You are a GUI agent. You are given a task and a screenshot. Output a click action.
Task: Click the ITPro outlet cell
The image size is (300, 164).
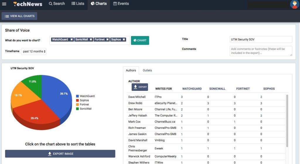click(158, 97)
